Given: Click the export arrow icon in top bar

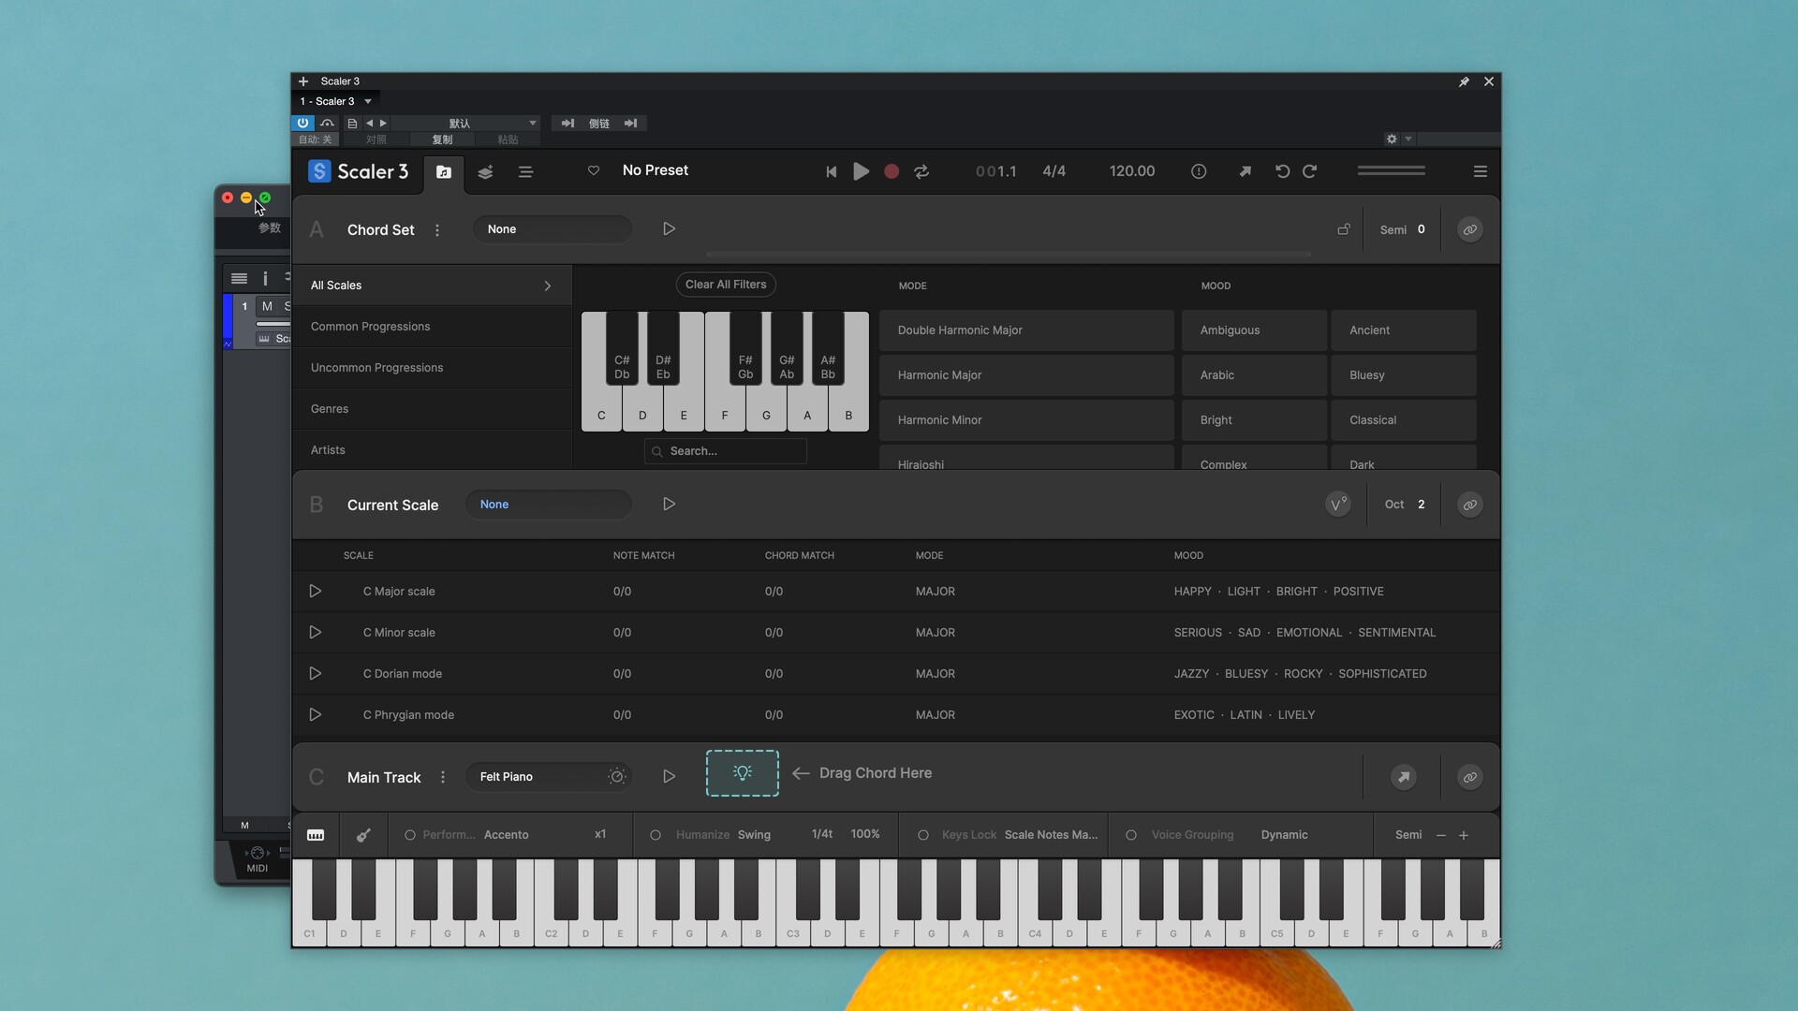Looking at the screenshot, I should [x=1245, y=171].
